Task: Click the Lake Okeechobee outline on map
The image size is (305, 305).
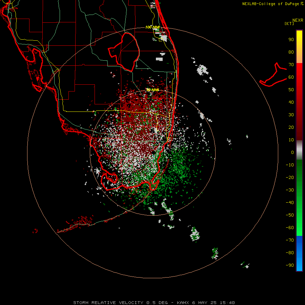Action: (124, 52)
